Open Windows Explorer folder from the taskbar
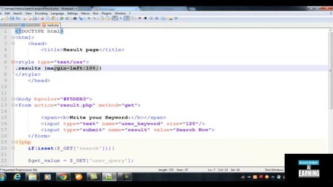333x187 pixels. (32, 177)
